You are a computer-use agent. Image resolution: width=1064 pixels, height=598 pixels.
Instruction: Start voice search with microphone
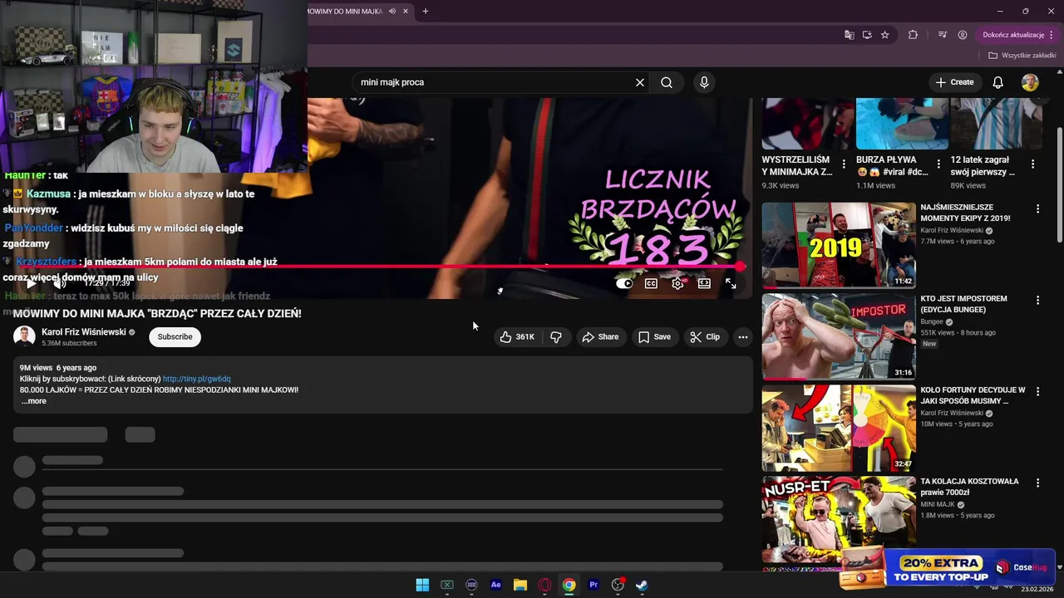click(x=704, y=82)
